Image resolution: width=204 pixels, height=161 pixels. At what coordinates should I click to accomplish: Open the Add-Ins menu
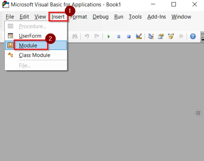click(156, 17)
